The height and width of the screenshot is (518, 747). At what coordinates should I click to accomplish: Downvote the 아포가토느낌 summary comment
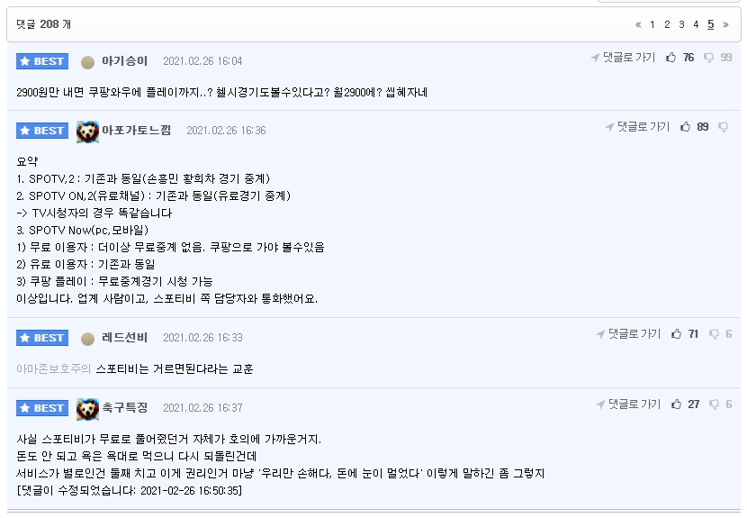(724, 127)
